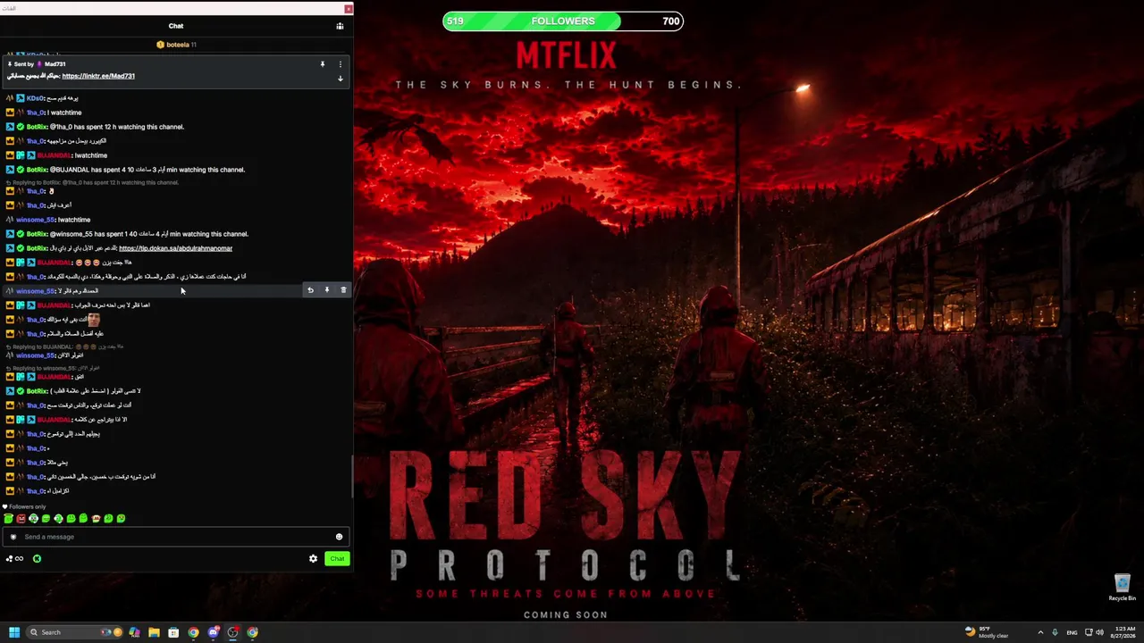Screen dimensions: 1144x643
Task: Open the tip.dokan.sa/abdulrahmanomar link
Action: tap(175, 248)
